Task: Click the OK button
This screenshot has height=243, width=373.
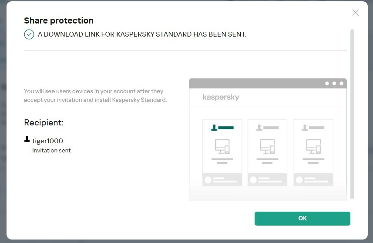Action: (302, 219)
